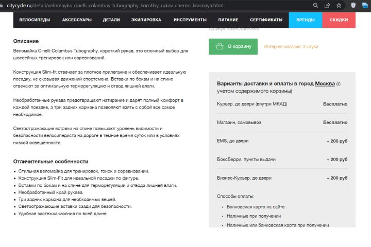Click the basket icon on the green button
Image resolution: width=371 pixels, height=247 pixels.
(220, 46)
